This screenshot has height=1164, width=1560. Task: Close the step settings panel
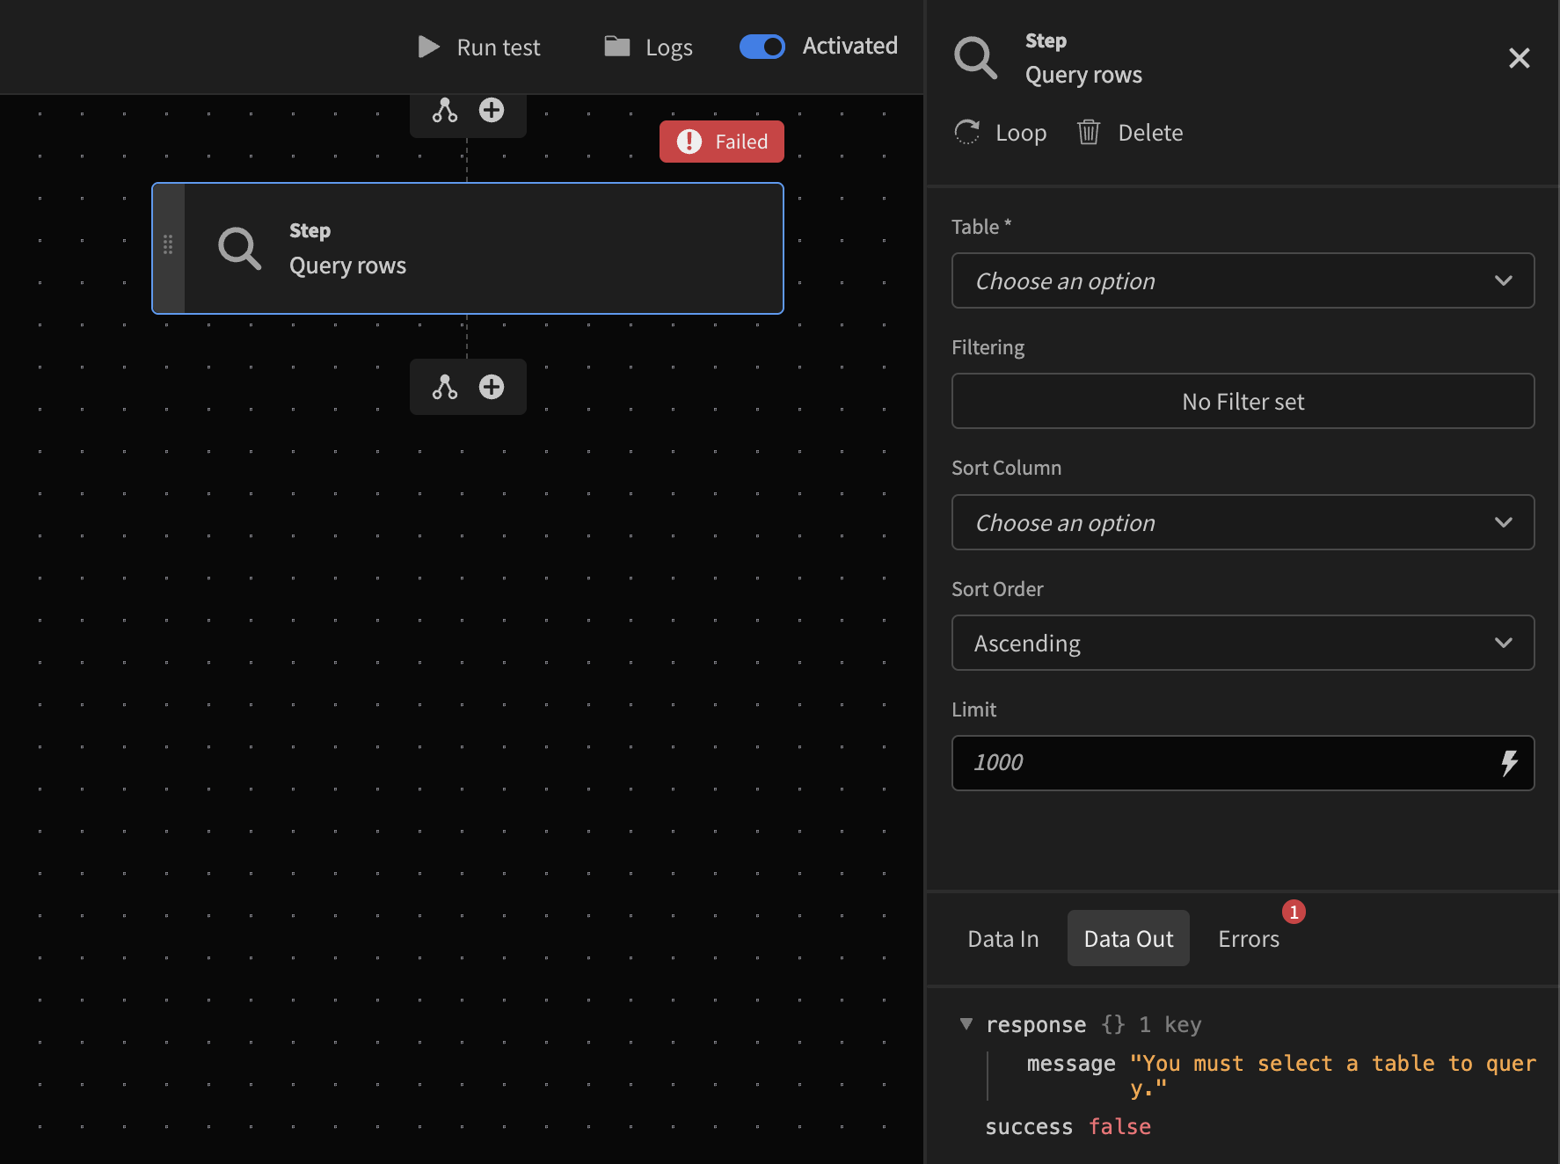click(1520, 58)
